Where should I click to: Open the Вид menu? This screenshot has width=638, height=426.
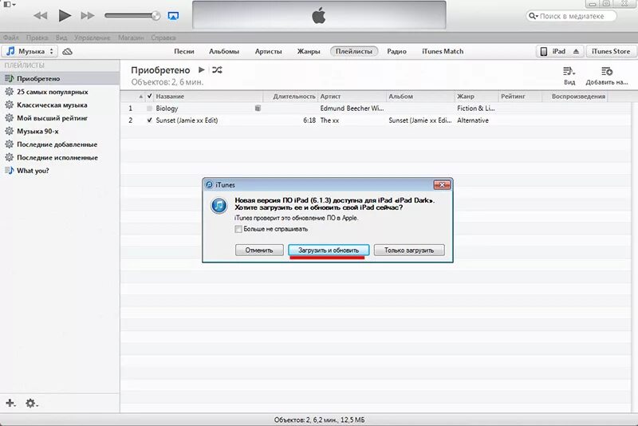pos(61,37)
